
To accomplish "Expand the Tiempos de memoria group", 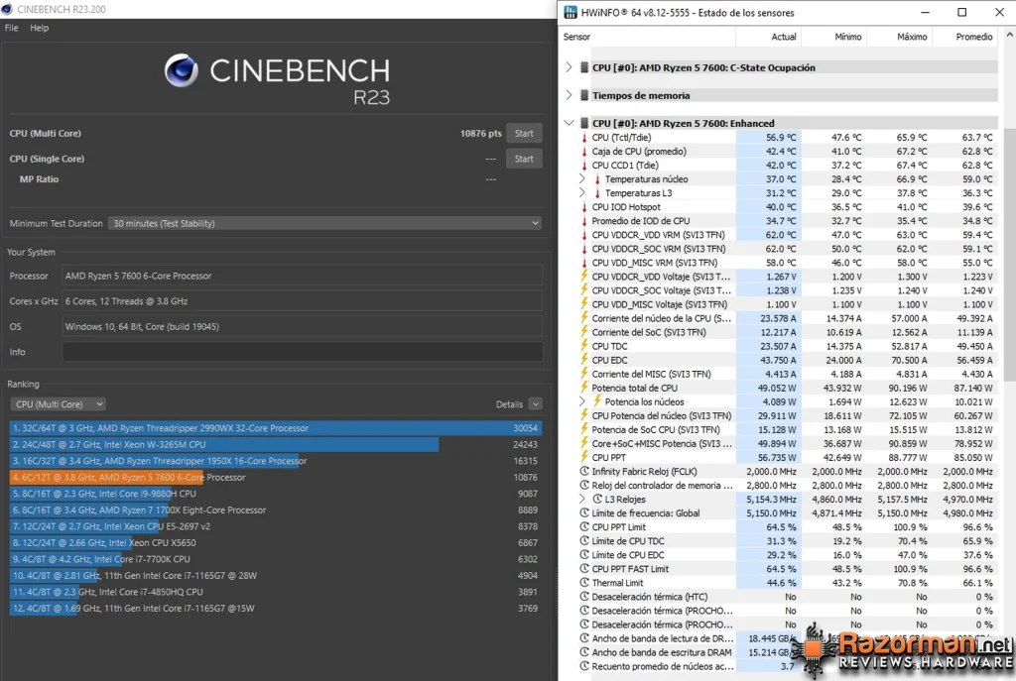I will [569, 95].
